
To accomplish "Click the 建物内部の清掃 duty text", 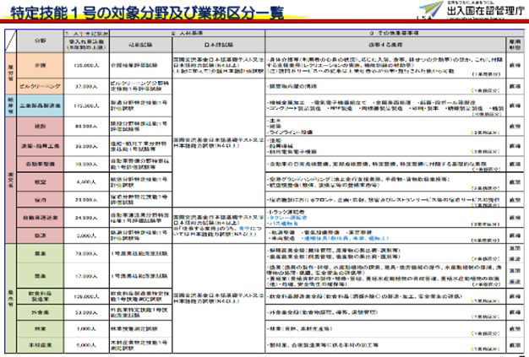I will [292, 87].
